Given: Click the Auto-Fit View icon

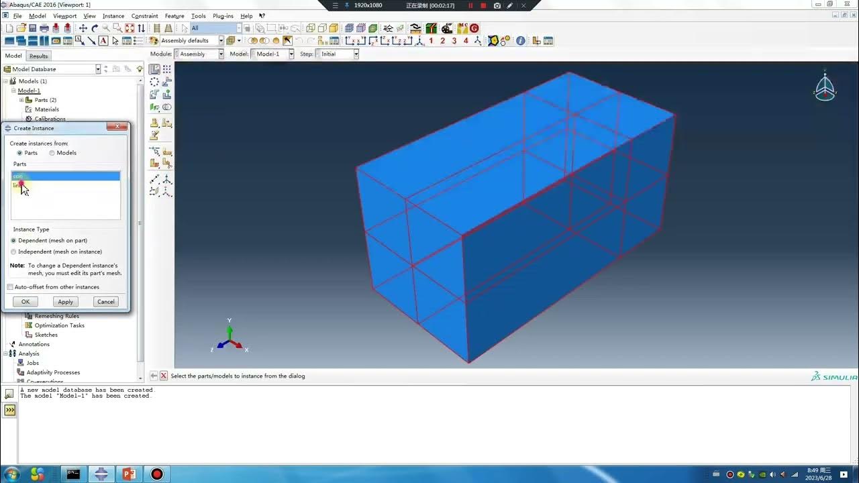Looking at the screenshot, I should pyautogui.click(x=130, y=28).
